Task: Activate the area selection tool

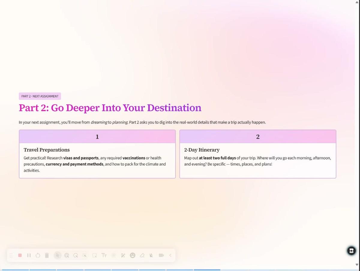Action: click(94, 255)
